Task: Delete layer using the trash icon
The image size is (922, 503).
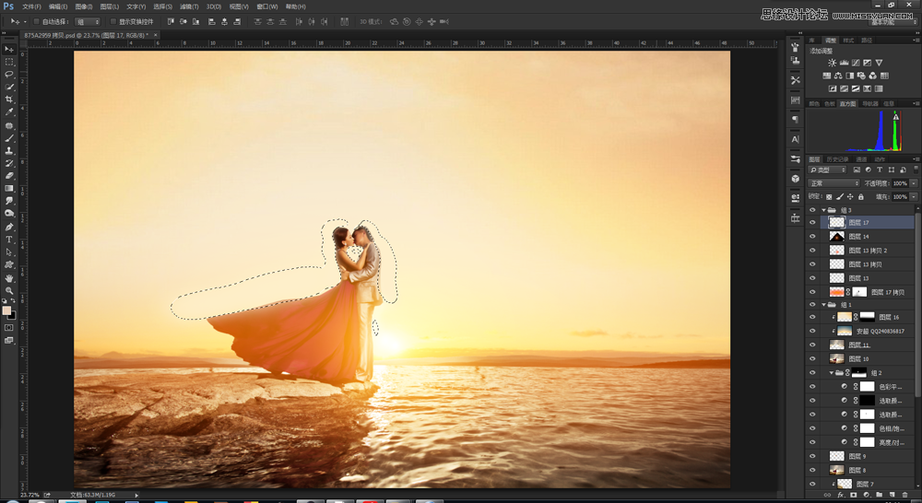Action: tap(905, 496)
